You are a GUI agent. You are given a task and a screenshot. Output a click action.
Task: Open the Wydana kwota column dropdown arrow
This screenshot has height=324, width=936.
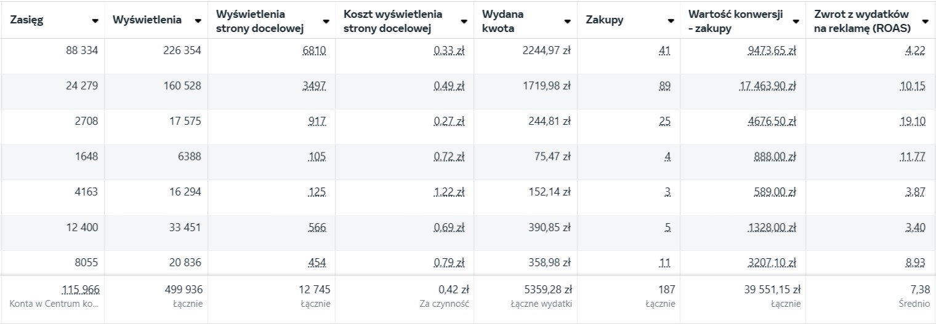pos(567,20)
